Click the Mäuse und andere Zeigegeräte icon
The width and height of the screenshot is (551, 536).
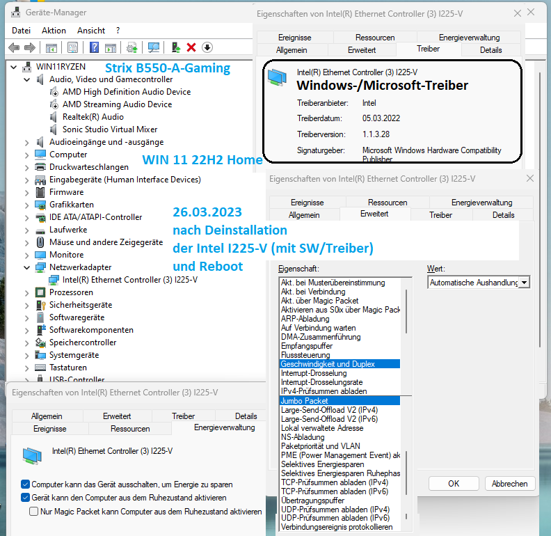tap(40, 242)
